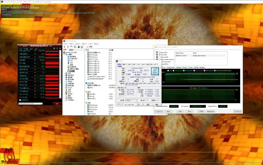263x165 pixels.
Task: Select the GPU2 fan speed row
Action: pos(101,87)
